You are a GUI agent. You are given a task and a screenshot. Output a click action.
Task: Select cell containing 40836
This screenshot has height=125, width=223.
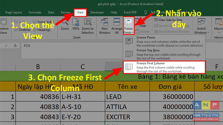click(38, 96)
